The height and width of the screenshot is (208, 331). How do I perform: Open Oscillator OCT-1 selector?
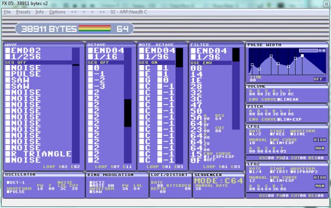15,182
